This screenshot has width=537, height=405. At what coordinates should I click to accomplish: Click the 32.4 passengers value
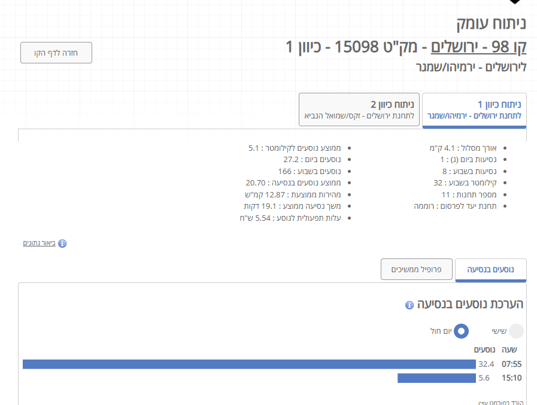tap(486, 364)
